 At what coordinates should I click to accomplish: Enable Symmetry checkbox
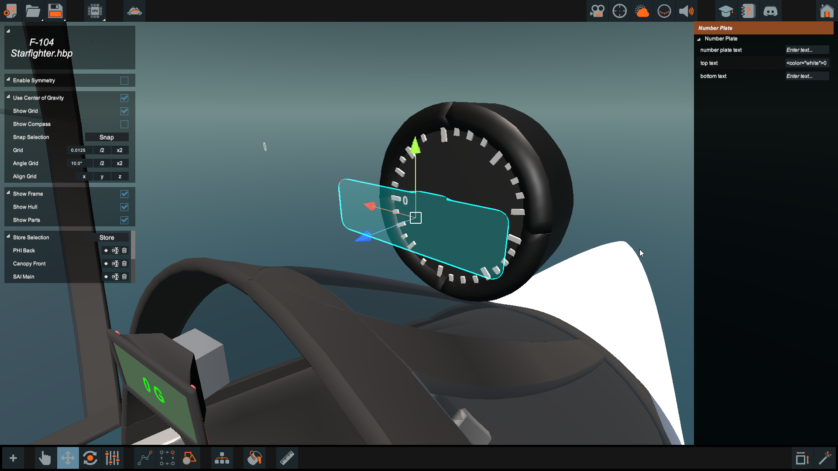click(124, 81)
